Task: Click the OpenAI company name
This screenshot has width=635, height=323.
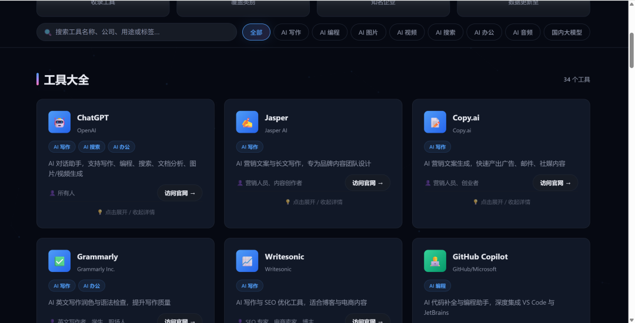Action: (x=86, y=130)
